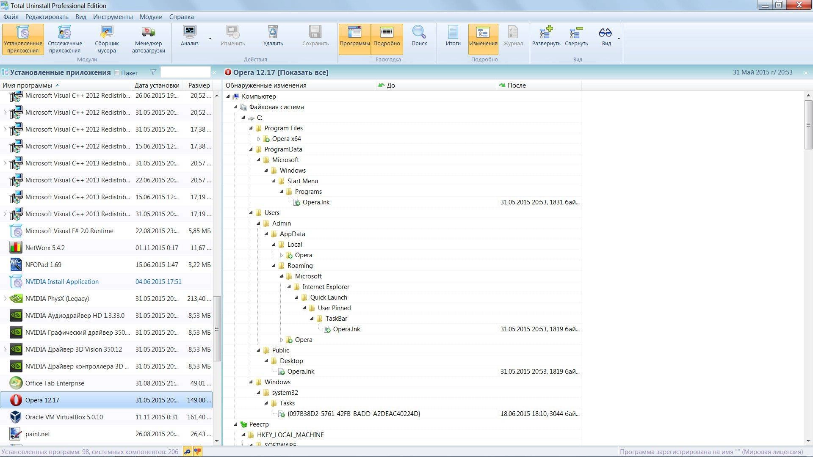Collapse the Файловая система node
The image size is (813, 457).
pyautogui.click(x=236, y=107)
